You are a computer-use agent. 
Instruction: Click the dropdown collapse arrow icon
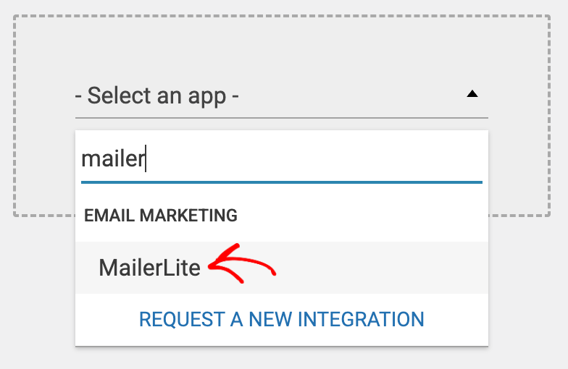[472, 94]
